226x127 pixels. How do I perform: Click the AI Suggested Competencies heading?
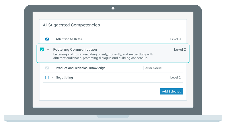pos(71,25)
